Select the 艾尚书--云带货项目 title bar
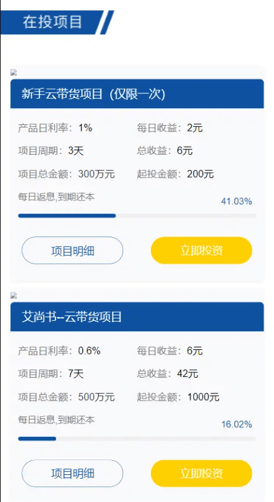Image resolution: width=274 pixels, height=502 pixels. click(137, 316)
